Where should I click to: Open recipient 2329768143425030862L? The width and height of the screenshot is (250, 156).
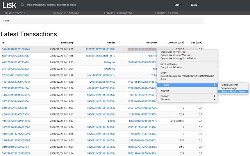pyautogui.click(x=143, y=140)
